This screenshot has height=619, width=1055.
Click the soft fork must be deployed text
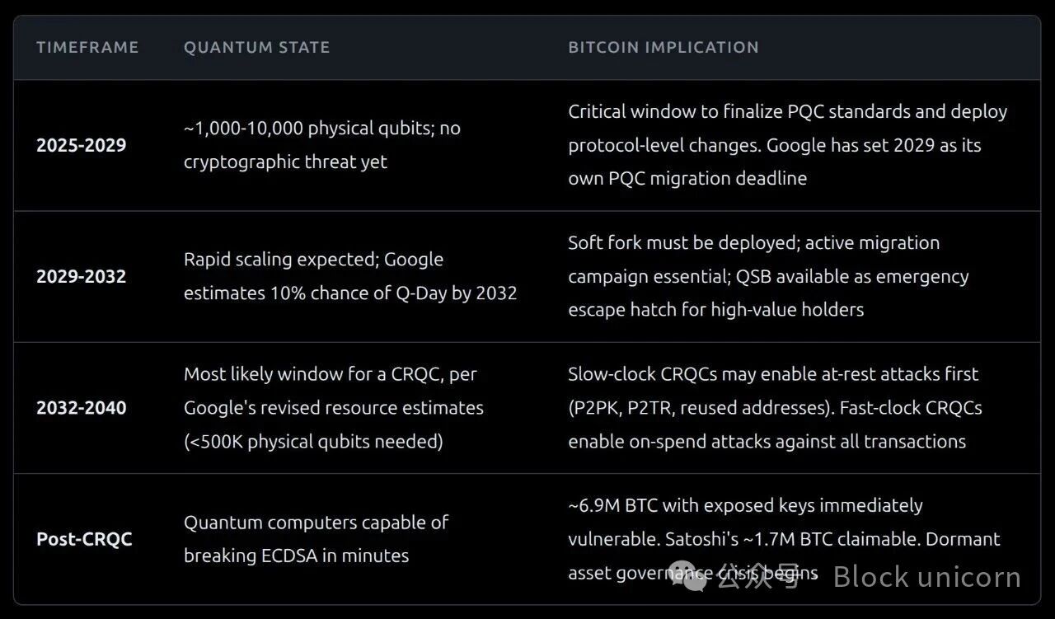coord(684,243)
